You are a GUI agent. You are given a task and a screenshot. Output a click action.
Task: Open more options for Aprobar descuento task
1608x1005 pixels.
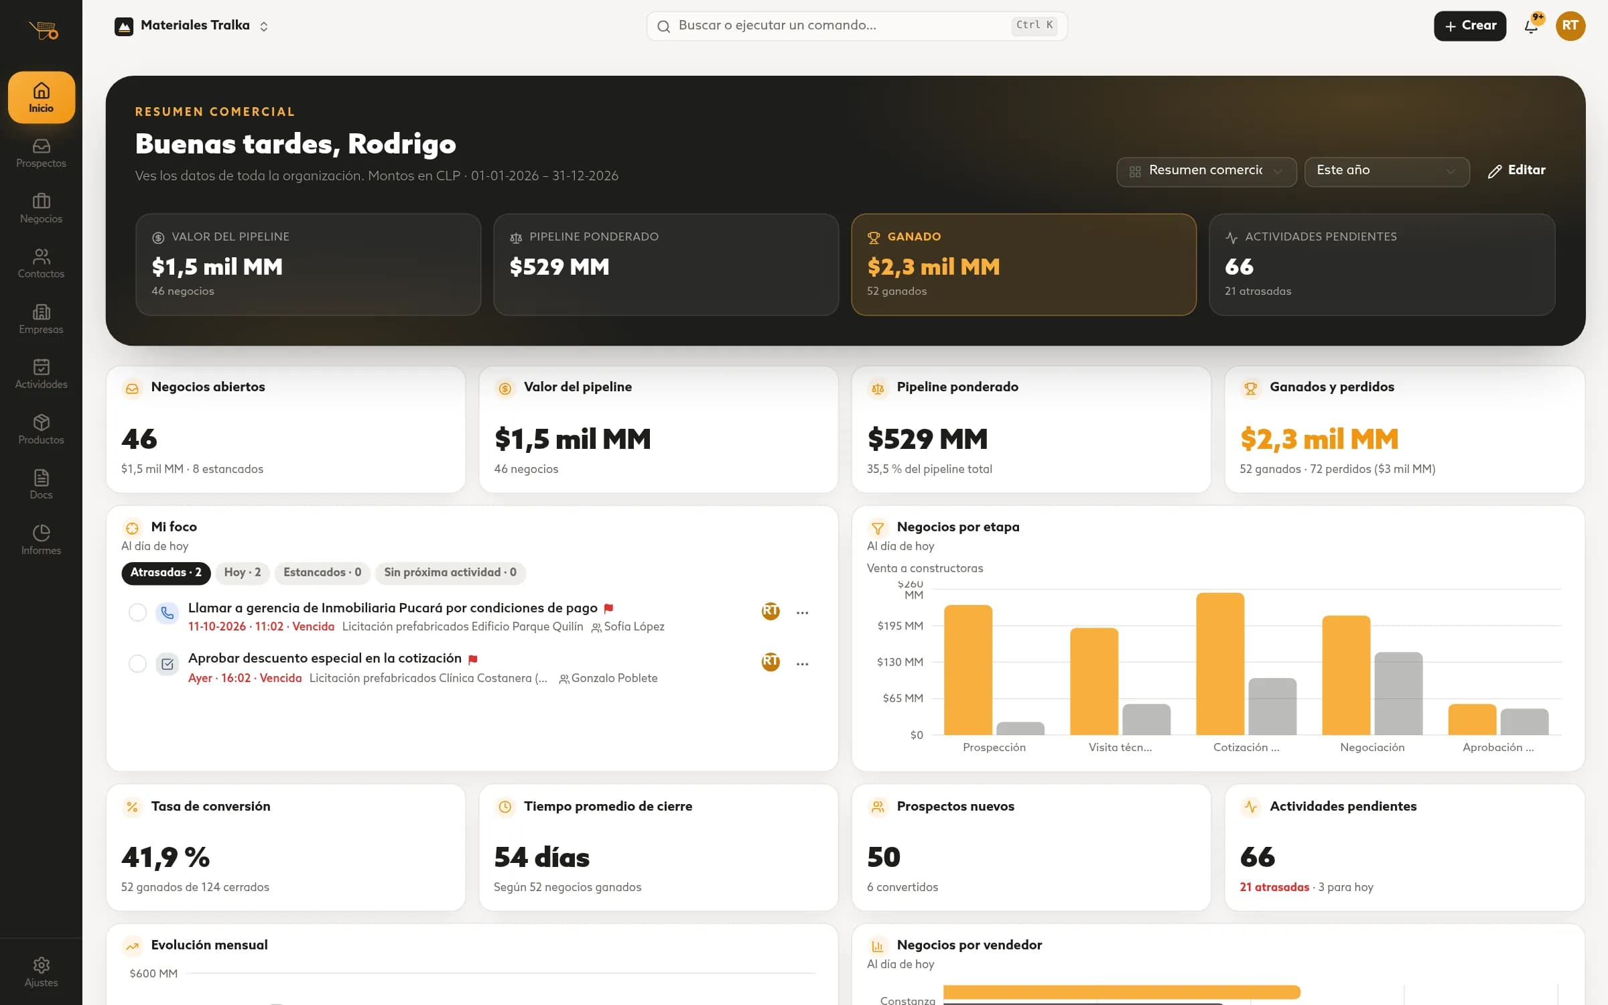click(802, 664)
